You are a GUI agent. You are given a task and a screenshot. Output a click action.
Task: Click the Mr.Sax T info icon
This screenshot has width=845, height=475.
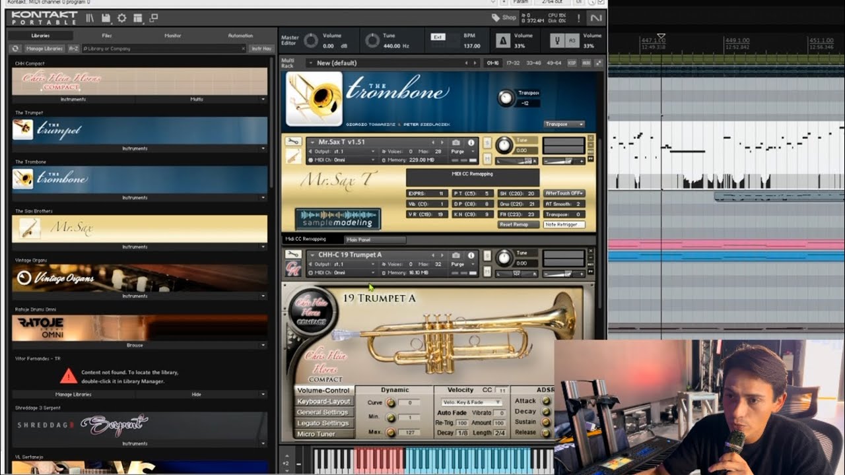tap(471, 142)
